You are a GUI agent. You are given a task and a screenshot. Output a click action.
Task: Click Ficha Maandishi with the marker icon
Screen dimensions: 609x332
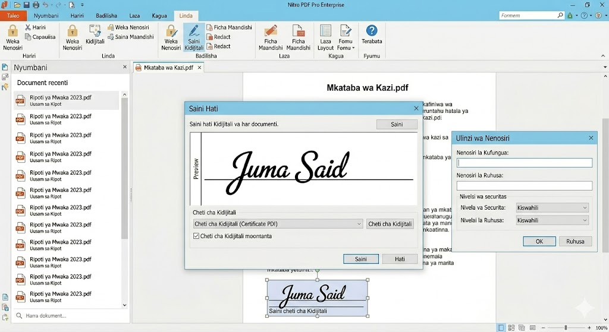tap(271, 37)
